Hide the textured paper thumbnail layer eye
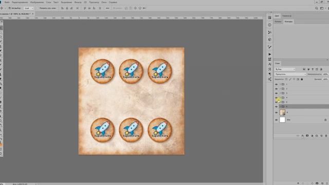This screenshot has width=329, height=185. point(277,113)
